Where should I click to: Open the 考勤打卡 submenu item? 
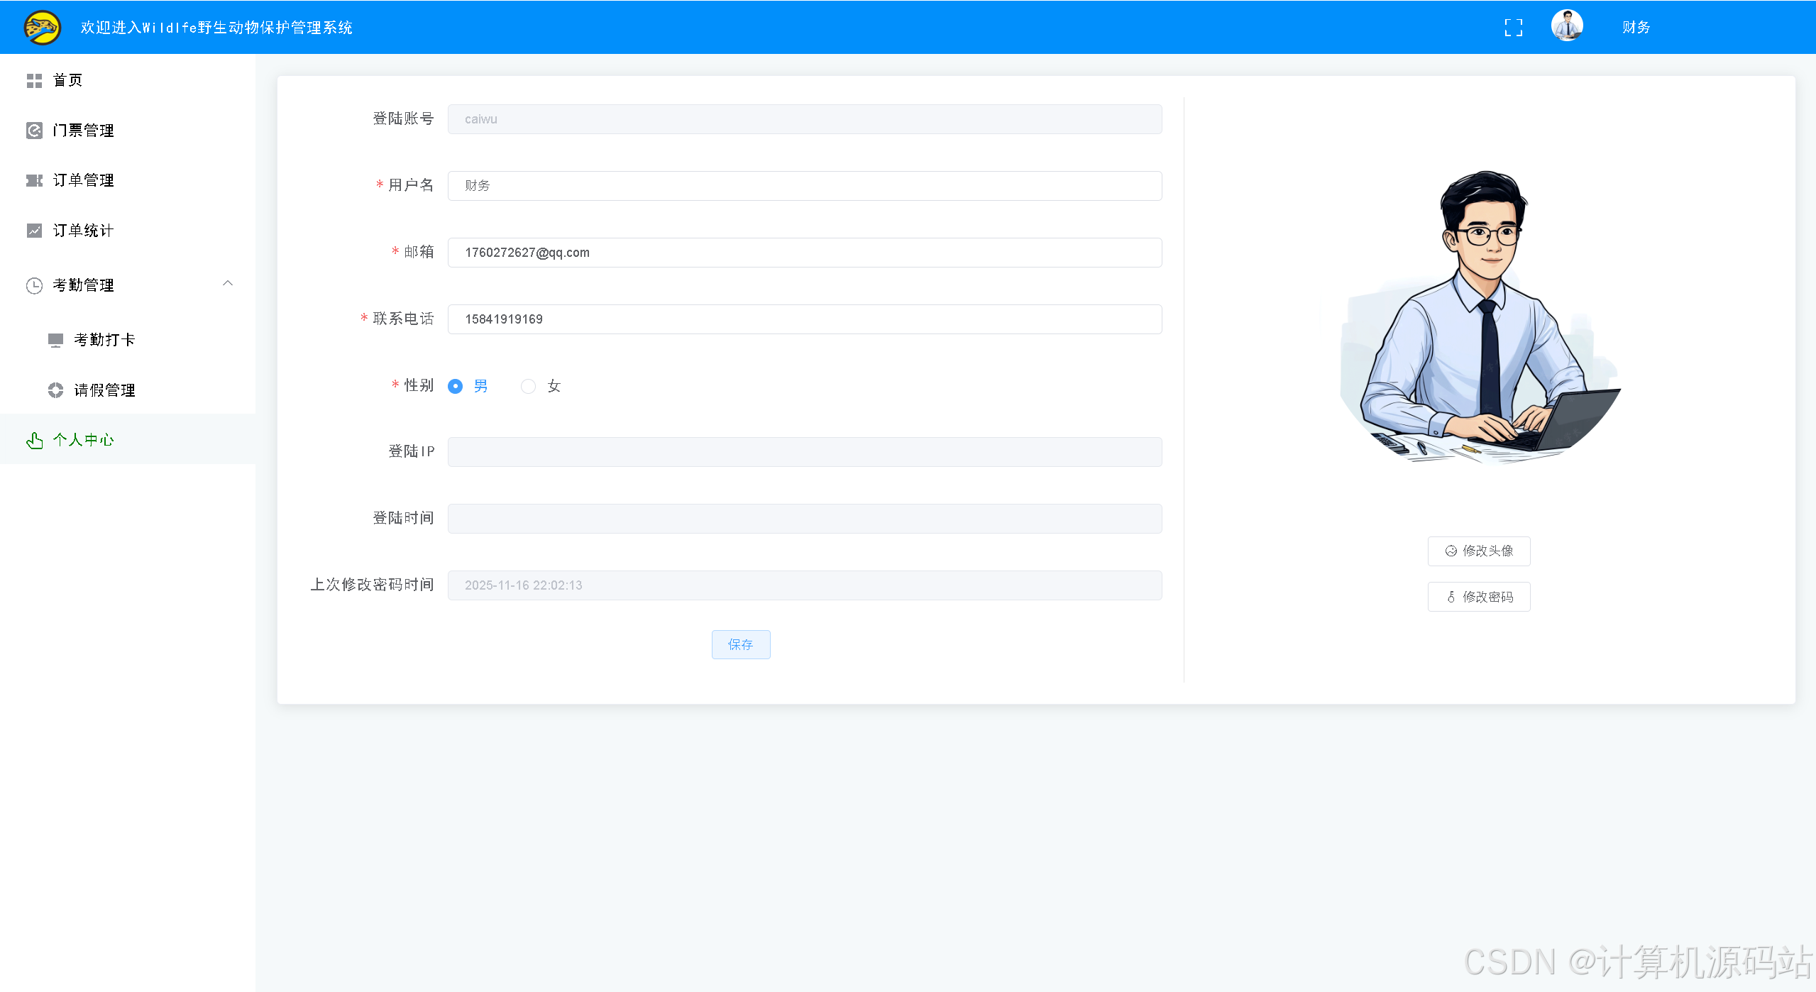(x=128, y=340)
